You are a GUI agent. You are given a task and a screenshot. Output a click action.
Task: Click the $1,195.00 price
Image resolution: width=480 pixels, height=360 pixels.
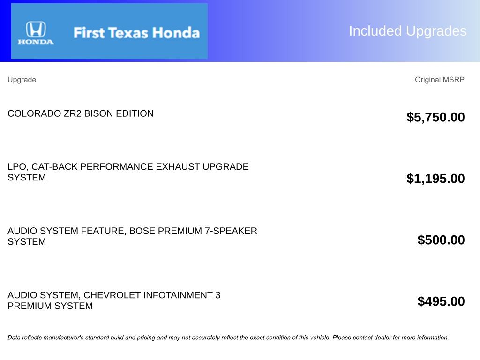[x=435, y=179]
